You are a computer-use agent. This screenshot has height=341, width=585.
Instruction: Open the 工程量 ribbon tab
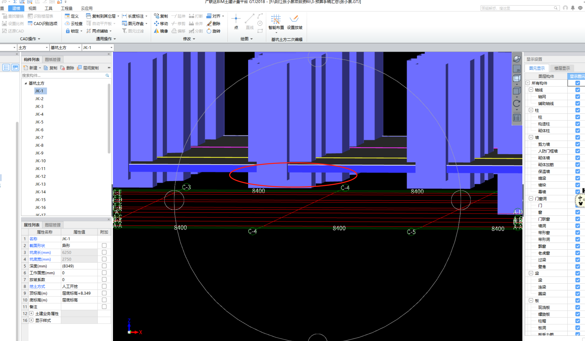[x=67, y=8]
